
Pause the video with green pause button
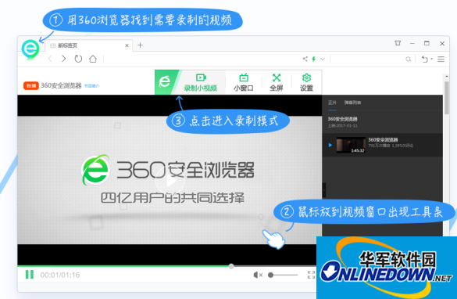coord(30,275)
